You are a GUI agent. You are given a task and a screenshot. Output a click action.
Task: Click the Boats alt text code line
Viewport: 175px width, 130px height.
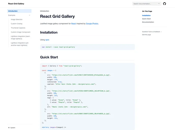(x=67, y=107)
